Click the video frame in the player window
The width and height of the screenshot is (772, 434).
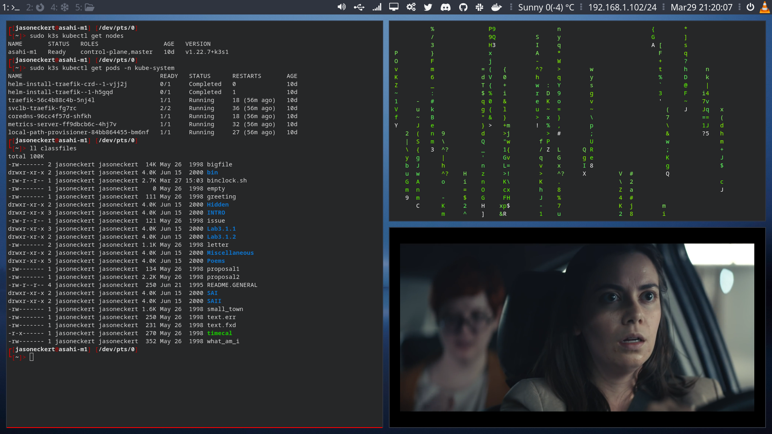577,327
